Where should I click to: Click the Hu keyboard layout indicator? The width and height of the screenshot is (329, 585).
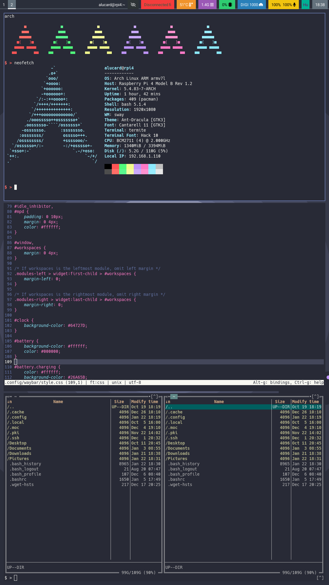pos(306,5)
